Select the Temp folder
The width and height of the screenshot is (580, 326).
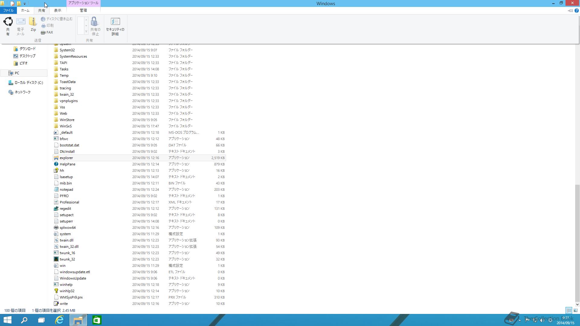[x=139, y=75]
